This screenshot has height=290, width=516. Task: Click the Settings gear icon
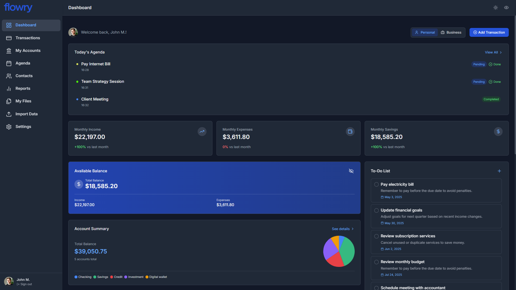pos(9,127)
